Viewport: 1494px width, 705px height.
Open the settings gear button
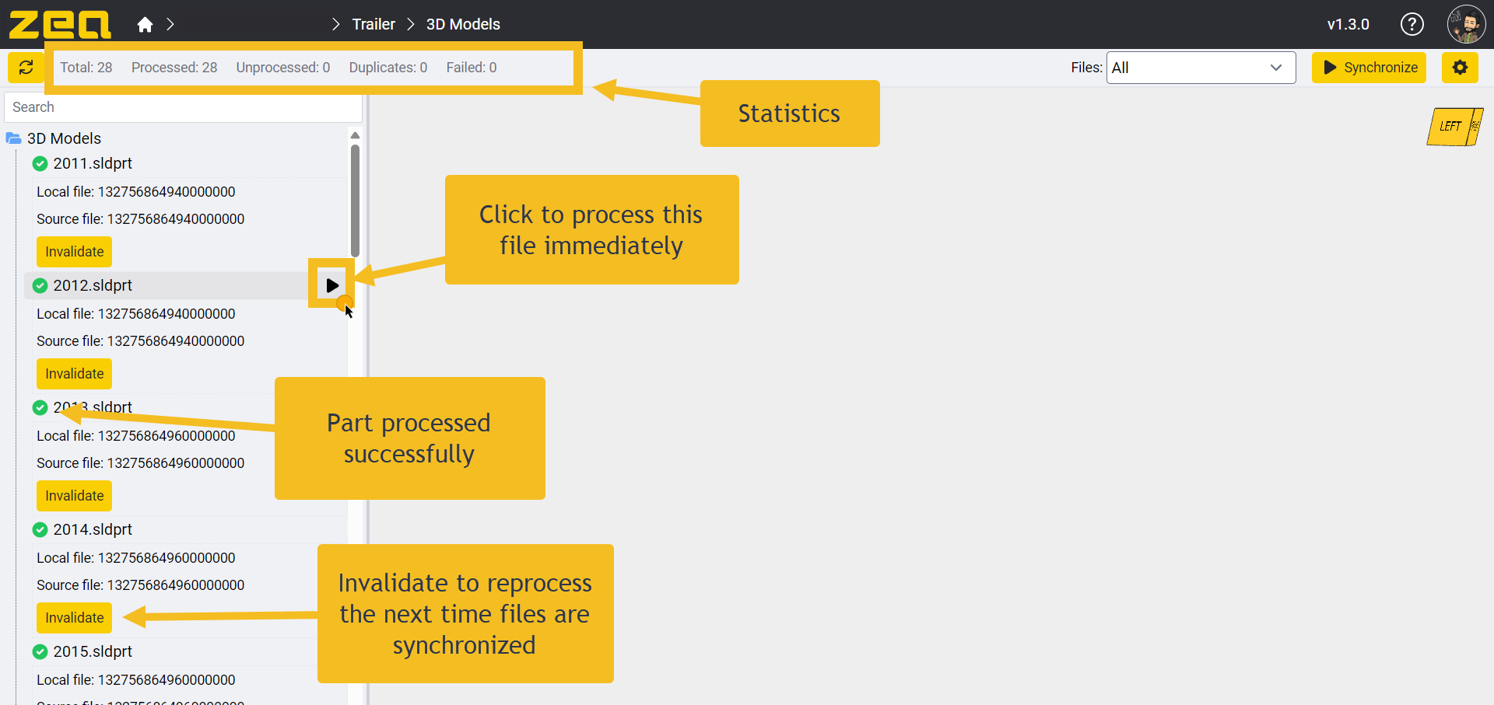[x=1460, y=68]
